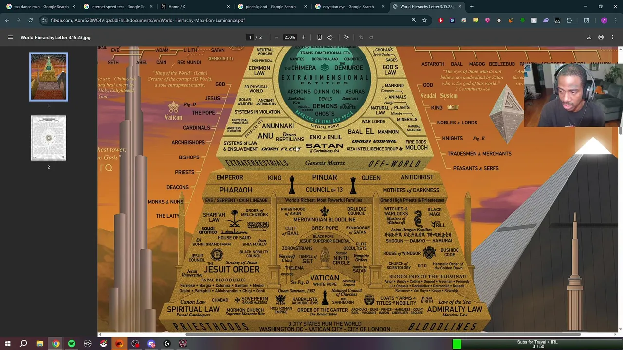
Task: Select page 2 thumbnail
Action: [49, 138]
